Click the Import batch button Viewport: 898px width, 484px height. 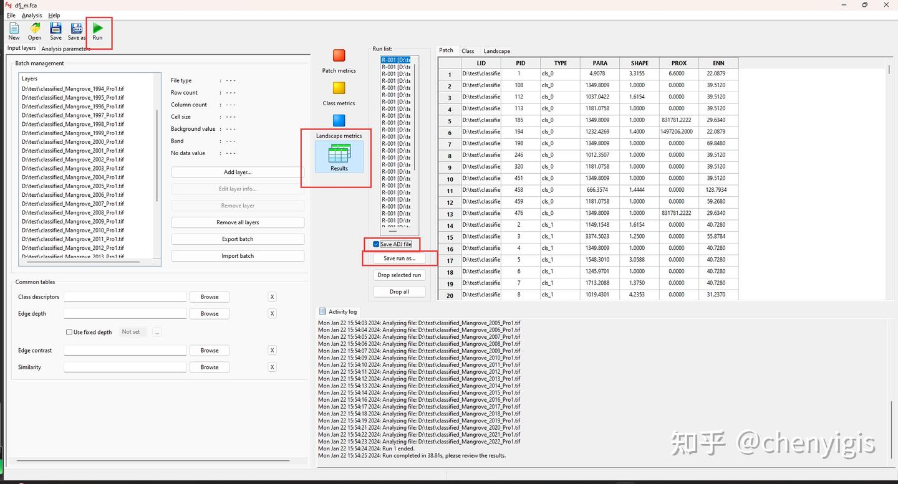pyautogui.click(x=238, y=256)
